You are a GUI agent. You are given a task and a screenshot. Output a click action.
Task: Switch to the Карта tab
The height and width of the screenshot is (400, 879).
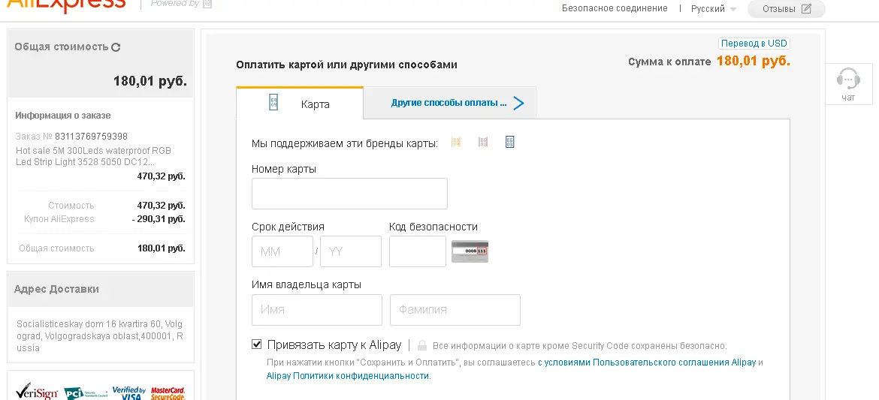(x=300, y=104)
